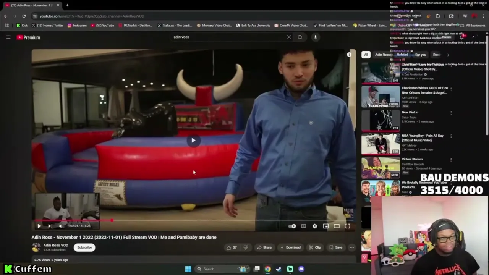Select the 'All' filter chip

[366, 55]
